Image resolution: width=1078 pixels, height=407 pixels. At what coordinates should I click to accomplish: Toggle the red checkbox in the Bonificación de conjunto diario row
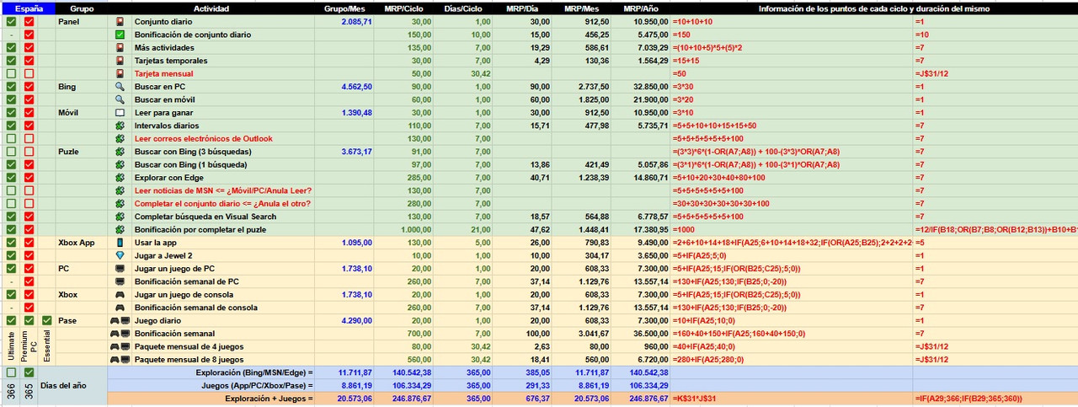pos(29,35)
